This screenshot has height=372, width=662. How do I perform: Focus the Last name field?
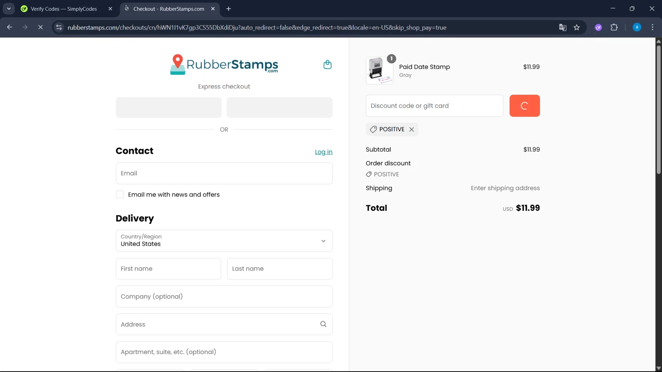coord(280,269)
